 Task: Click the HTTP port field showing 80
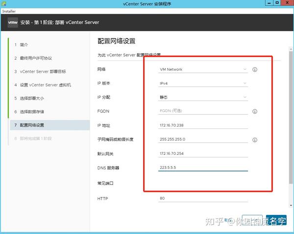203,198
